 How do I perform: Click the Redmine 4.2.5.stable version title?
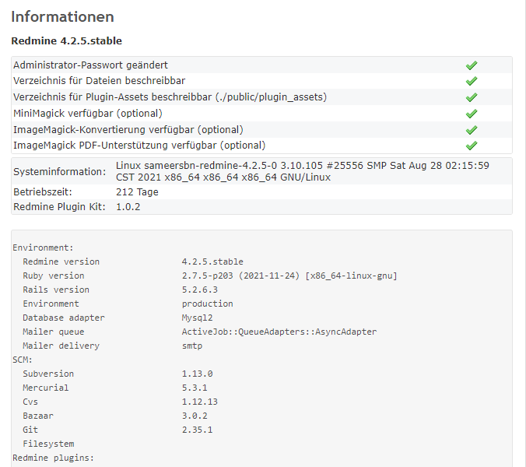pyautogui.click(x=66, y=41)
